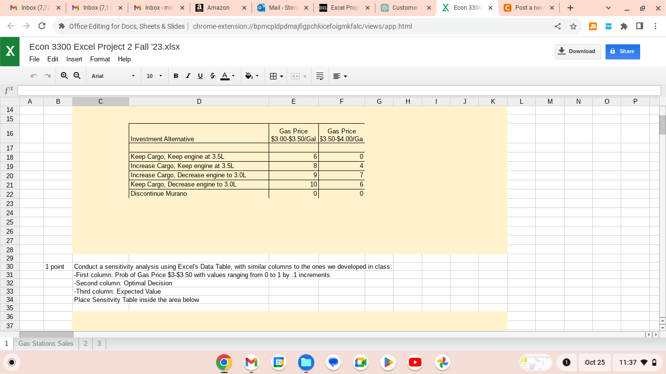
Task: Open the Format menu
Action: [x=100, y=59]
